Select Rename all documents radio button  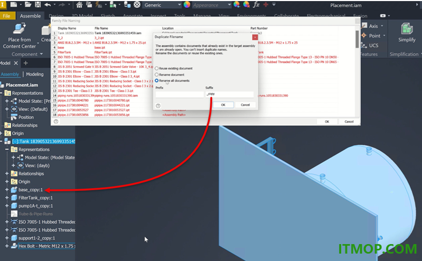pyautogui.click(x=157, y=80)
